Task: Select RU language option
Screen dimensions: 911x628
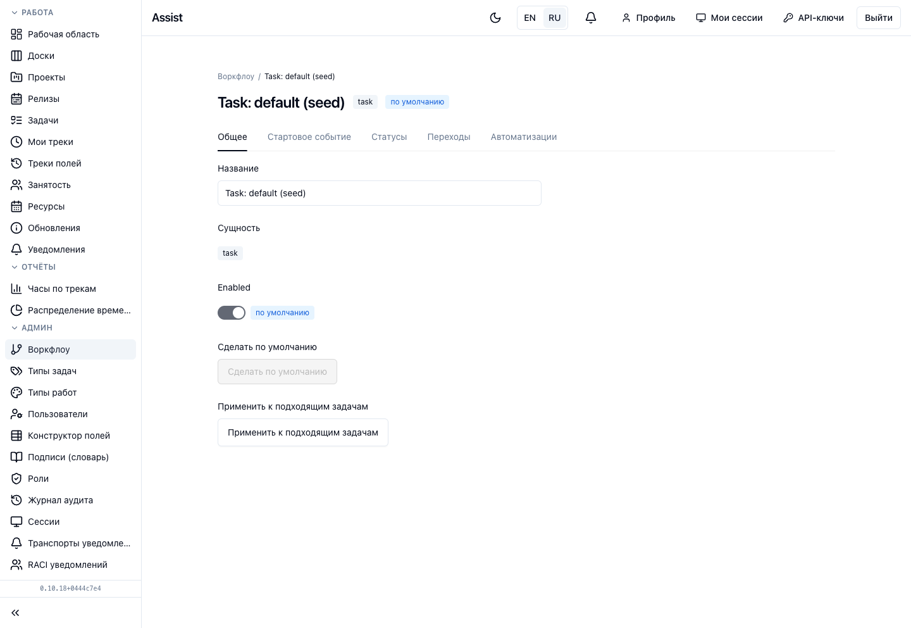Action: [555, 18]
